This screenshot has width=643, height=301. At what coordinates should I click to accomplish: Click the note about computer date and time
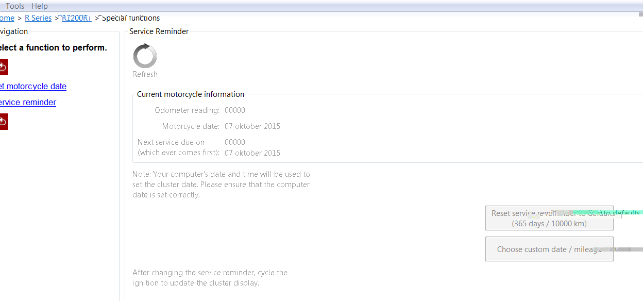pos(221,185)
